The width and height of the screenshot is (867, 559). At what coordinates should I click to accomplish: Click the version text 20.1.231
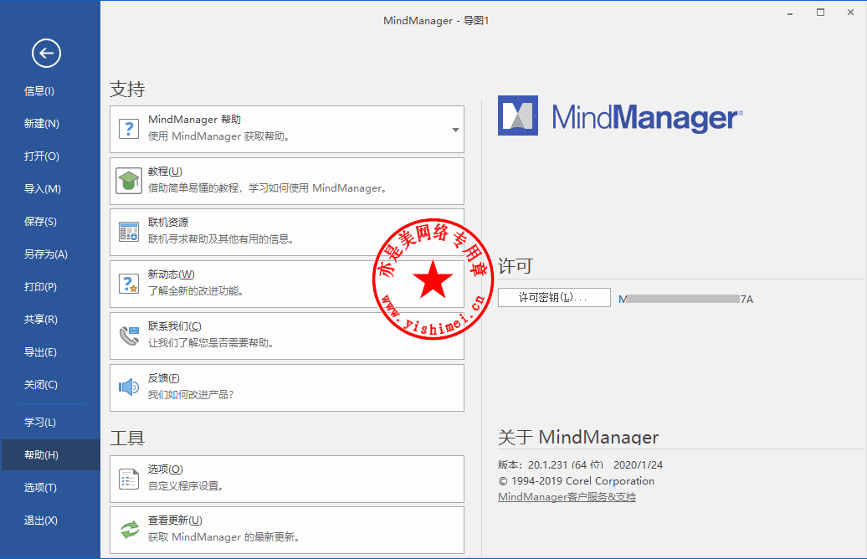pos(548,465)
